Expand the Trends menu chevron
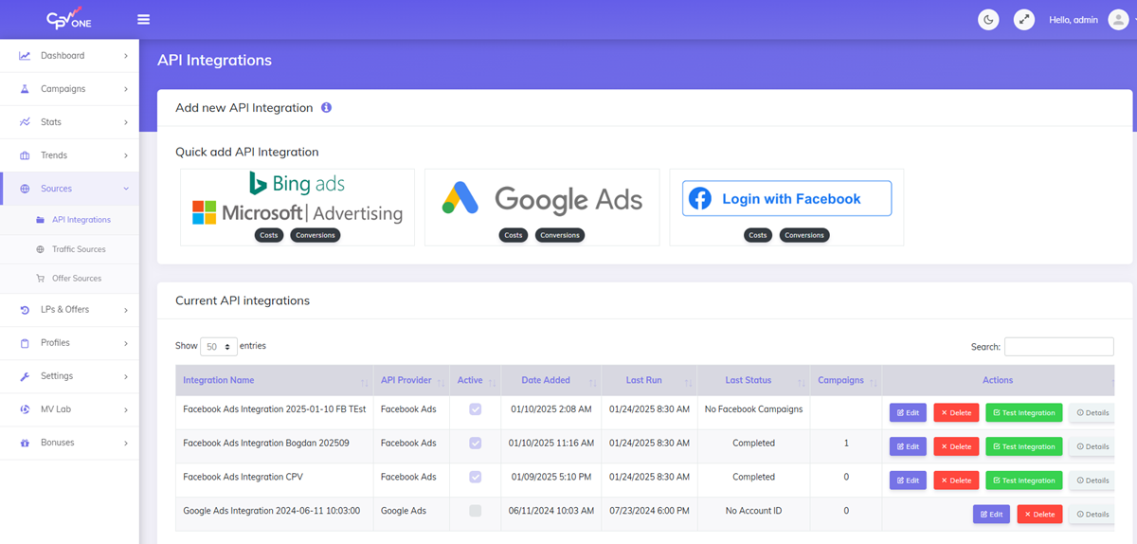This screenshot has height=544, width=1137. tap(125, 155)
